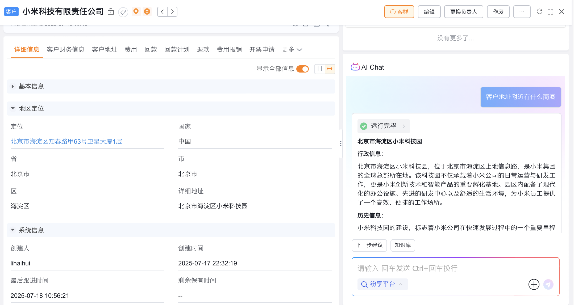Select the two-column layout icon

[319, 69]
